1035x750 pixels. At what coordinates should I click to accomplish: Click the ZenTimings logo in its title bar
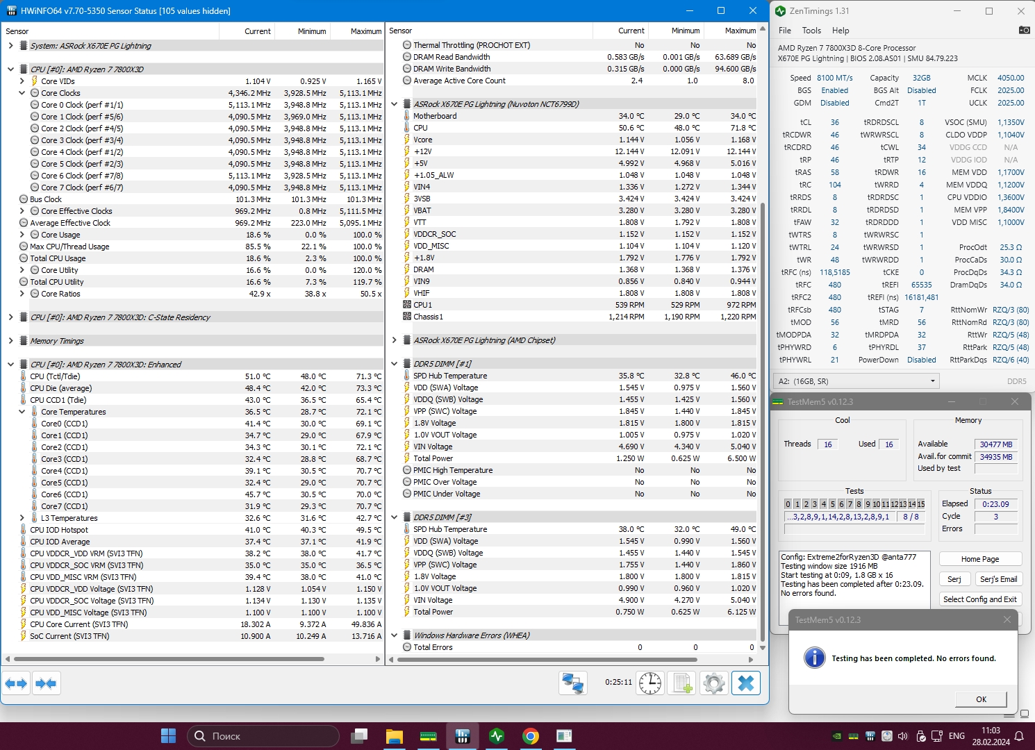[780, 10]
